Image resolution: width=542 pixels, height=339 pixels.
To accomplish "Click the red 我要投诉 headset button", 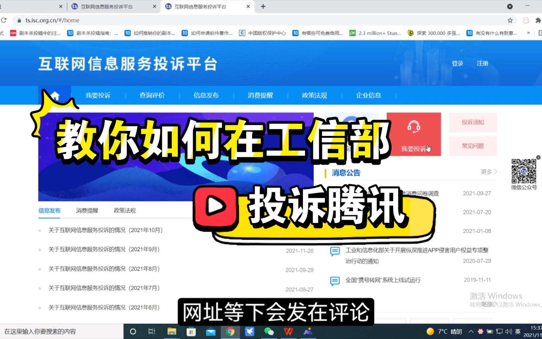I will 414,134.
